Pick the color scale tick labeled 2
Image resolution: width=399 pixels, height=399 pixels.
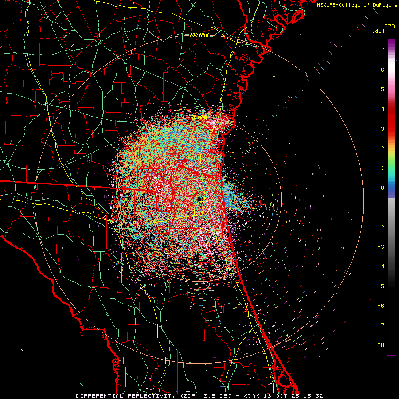pos(383,149)
